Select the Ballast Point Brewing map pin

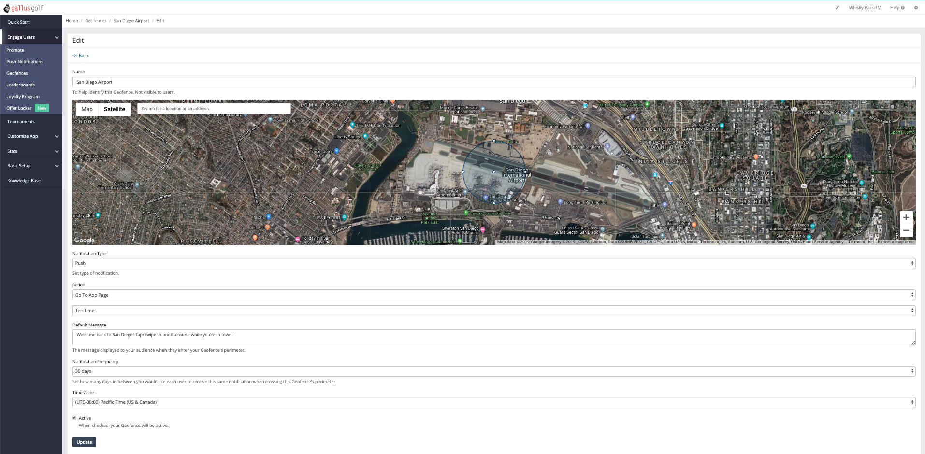(694, 225)
